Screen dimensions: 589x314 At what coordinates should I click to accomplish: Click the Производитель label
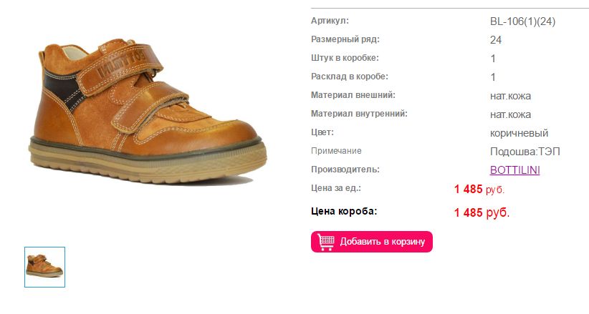click(x=345, y=170)
